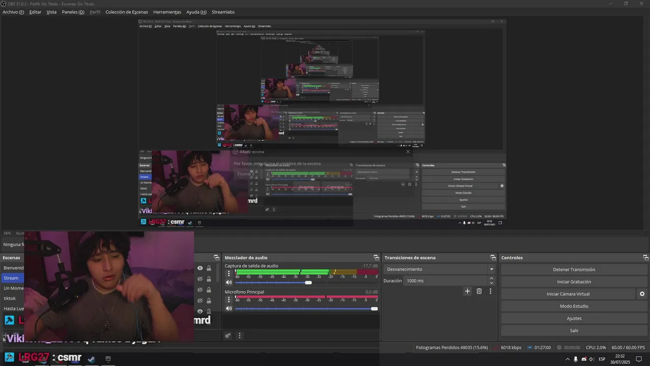The width and height of the screenshot is (650, 366).
Task: Adjust Captura de salida de audio volume slider
Action: coord(306,283)
